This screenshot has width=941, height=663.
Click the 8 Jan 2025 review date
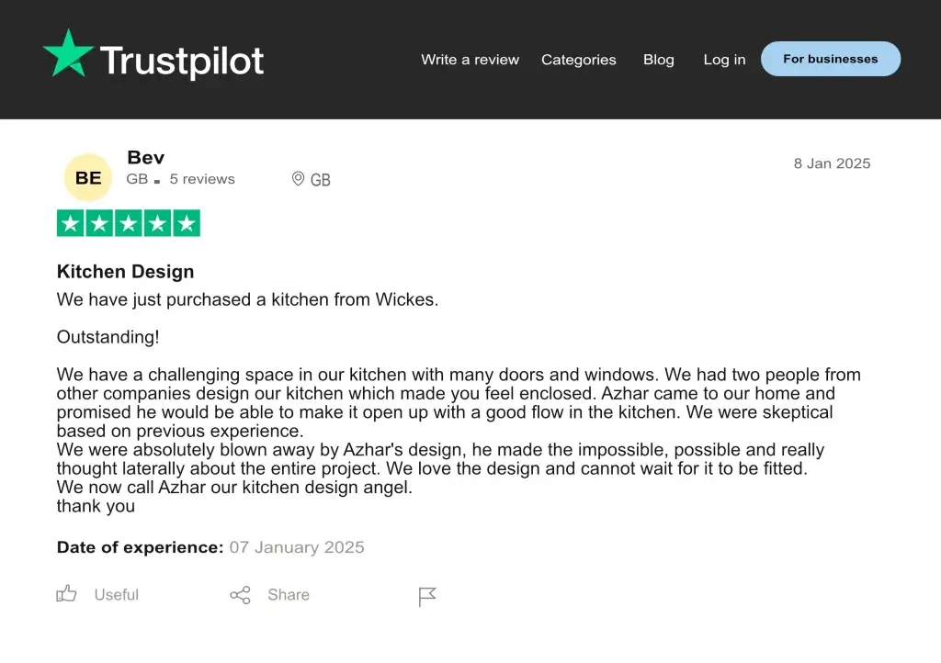tap(831, 163)
